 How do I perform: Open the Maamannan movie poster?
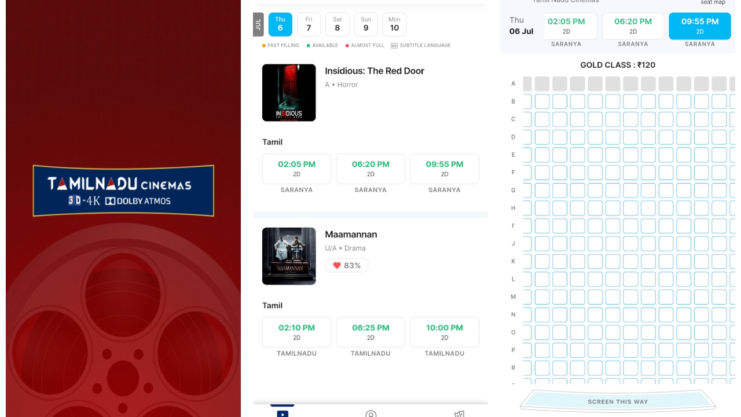click(x=289, y=256)
